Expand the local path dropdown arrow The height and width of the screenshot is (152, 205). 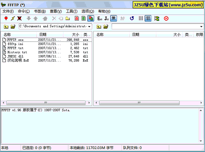(x=89, y=27)
